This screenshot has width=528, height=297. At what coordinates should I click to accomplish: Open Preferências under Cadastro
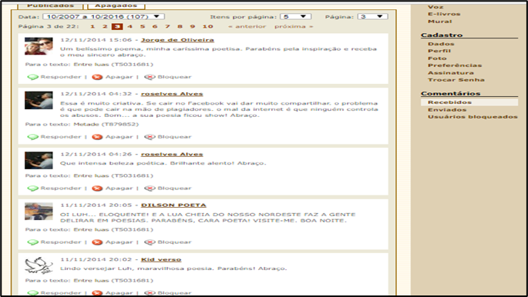tap(455, 65)
